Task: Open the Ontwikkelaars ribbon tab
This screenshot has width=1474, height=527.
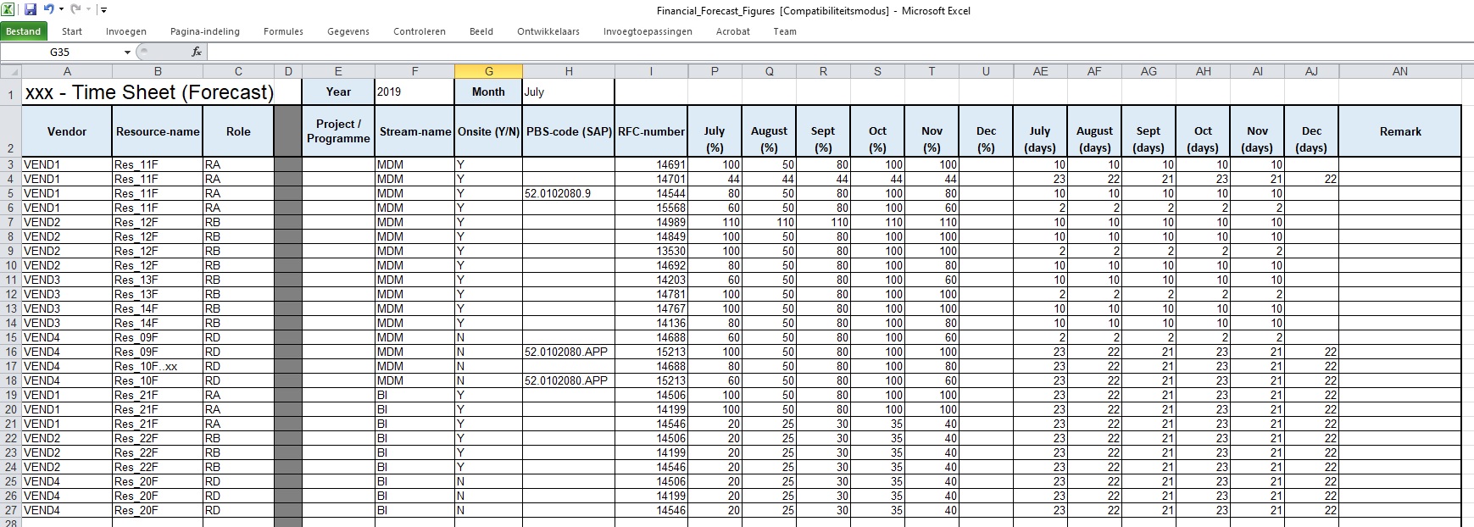Action: 548,31
